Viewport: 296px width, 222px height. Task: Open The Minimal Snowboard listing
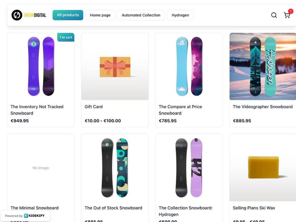34,208
